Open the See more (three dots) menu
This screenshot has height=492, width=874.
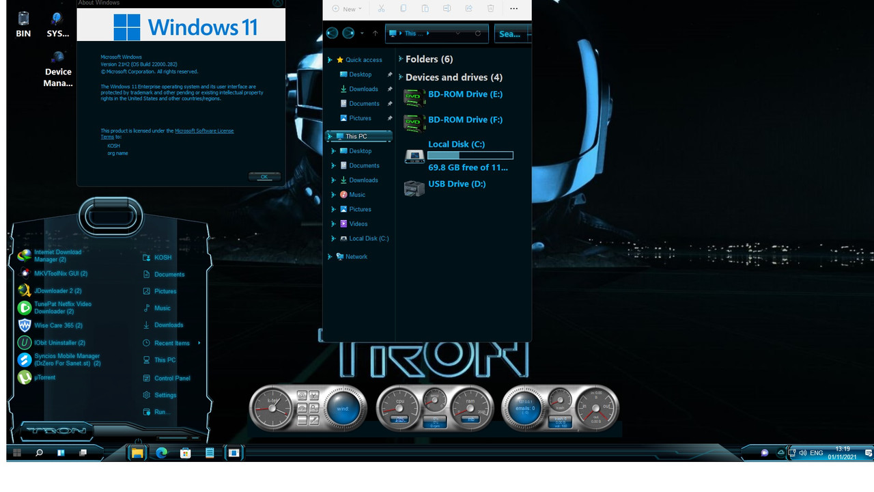[x=513, y=9]
